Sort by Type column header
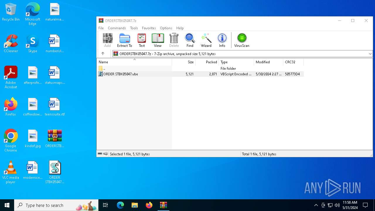This screenshot has height=211, width=375. pyautogui.click(x=236, y=62)
